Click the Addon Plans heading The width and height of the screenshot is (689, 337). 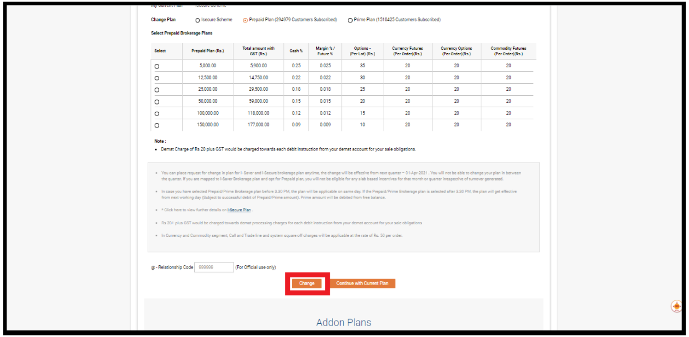pyautogui.click(x=343, y=322)
